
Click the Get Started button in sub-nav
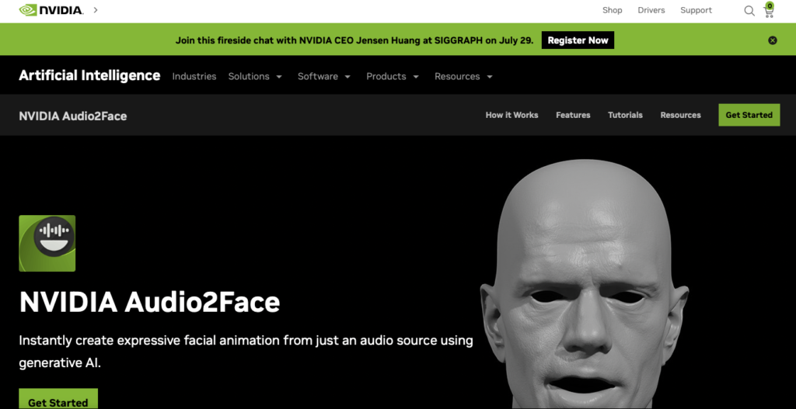click(x=749, y=115)
